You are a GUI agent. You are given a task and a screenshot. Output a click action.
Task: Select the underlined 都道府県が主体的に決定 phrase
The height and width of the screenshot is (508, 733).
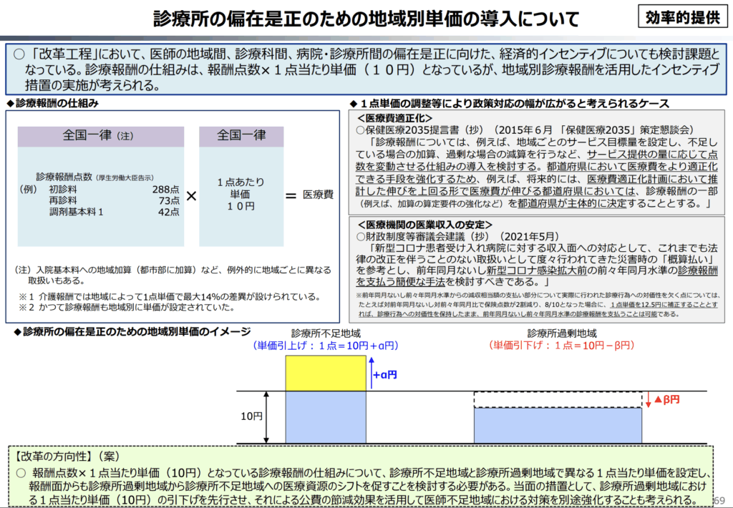572,204
